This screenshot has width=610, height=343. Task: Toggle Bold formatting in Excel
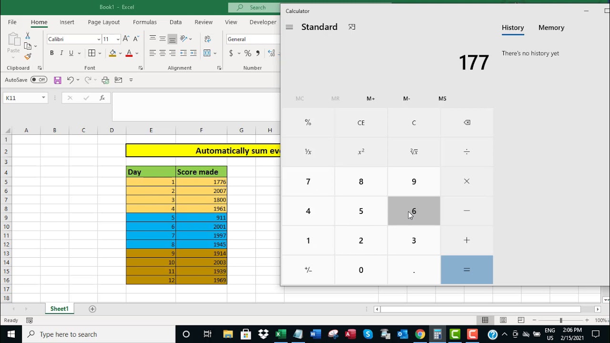coord(51,53)
